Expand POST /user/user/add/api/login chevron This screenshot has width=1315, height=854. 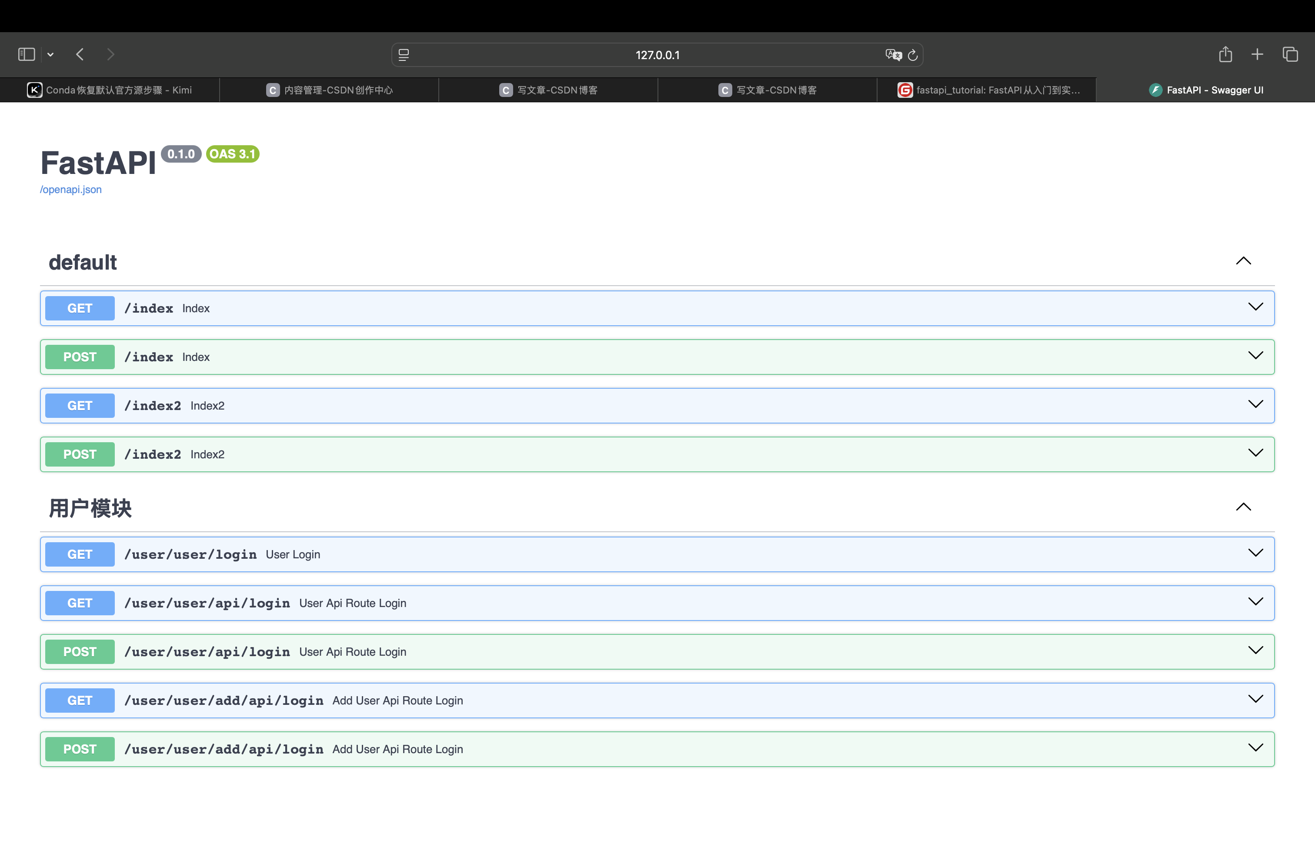tap(1255, 748)
